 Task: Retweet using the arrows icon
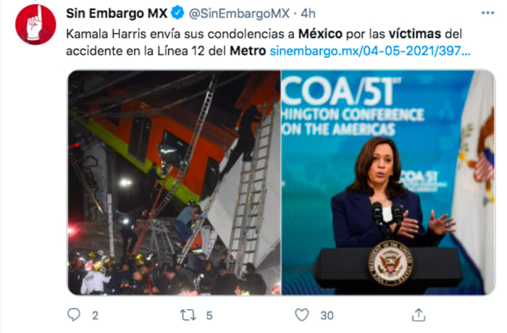(x=188, y=315)
